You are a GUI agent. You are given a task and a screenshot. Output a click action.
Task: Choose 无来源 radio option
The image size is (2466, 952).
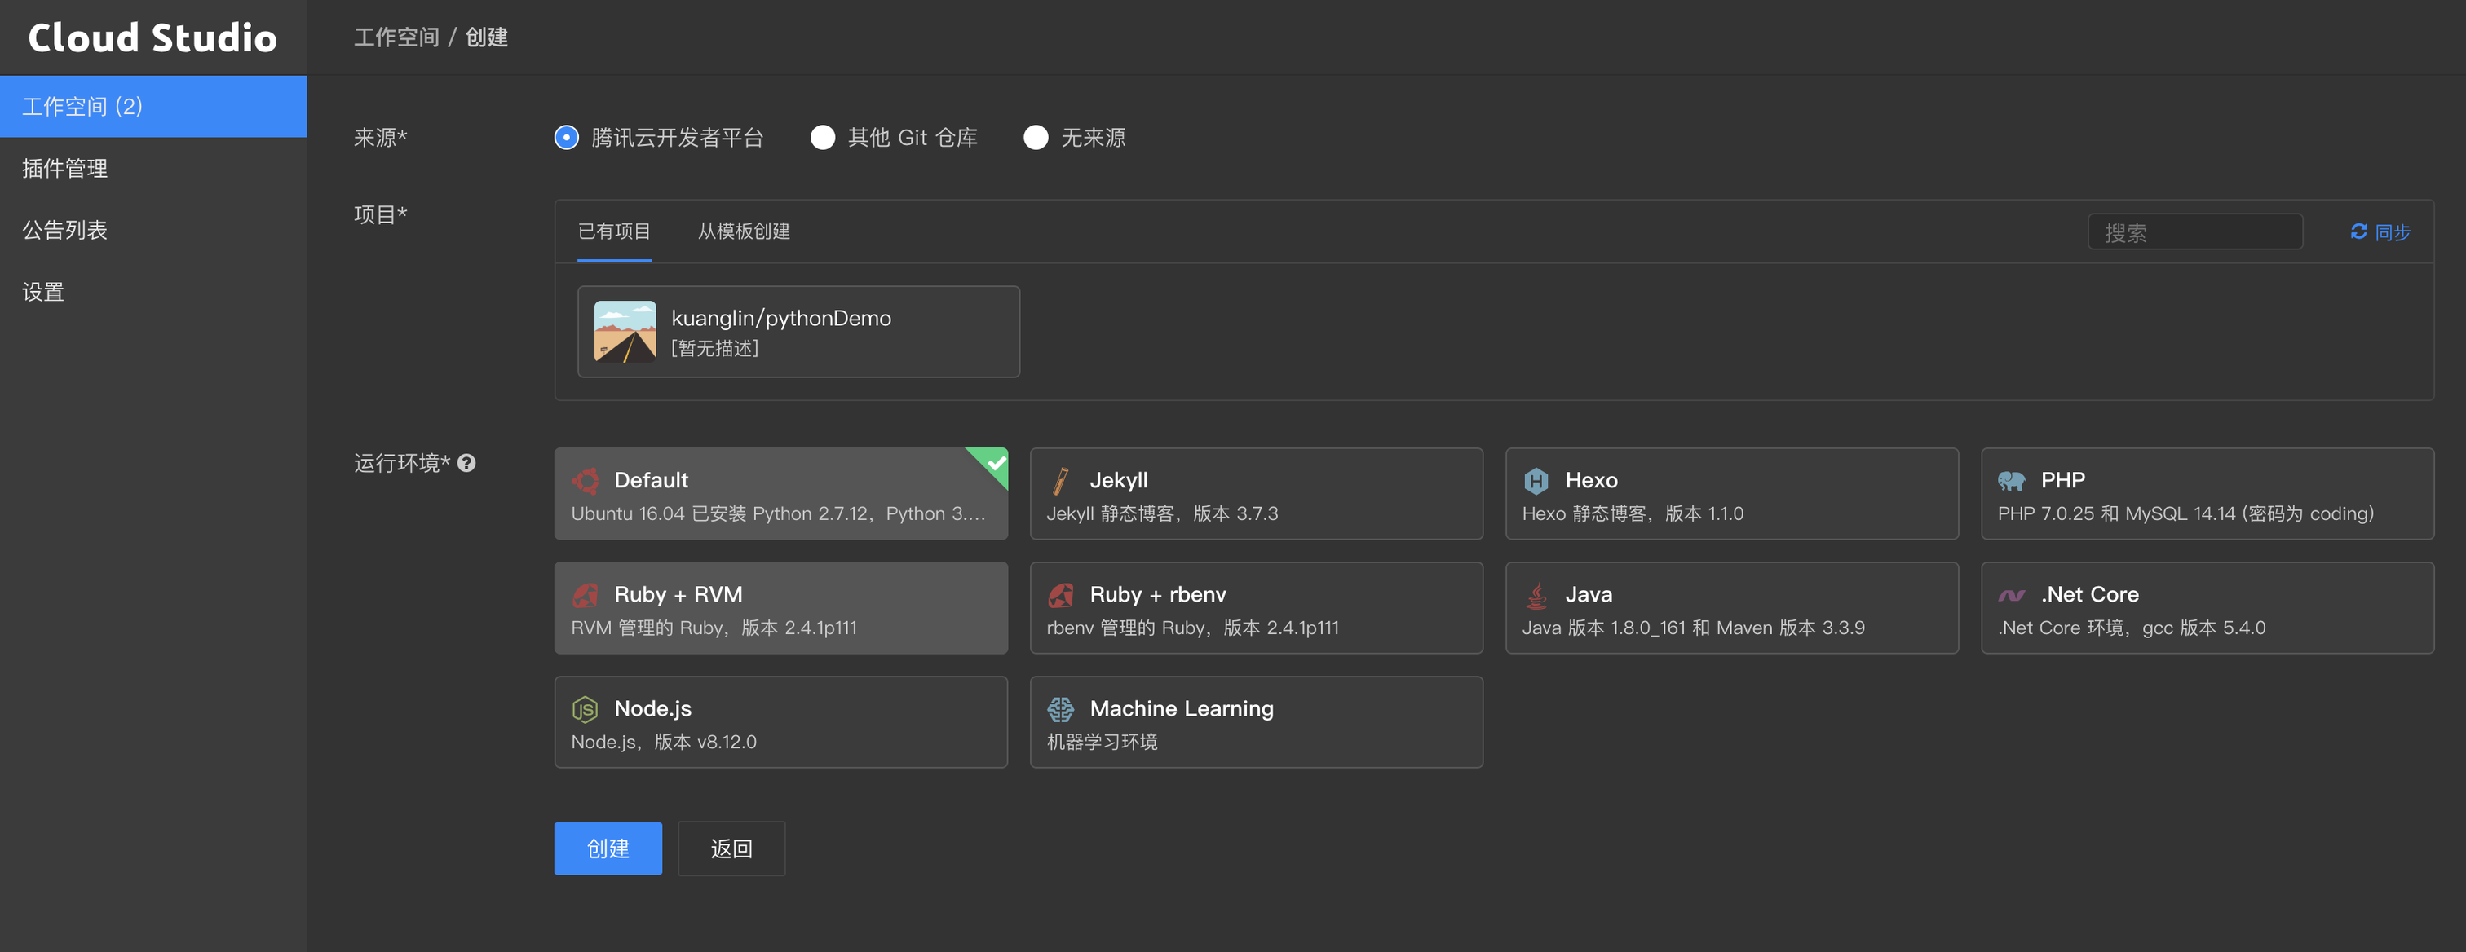coord(1036,138)
